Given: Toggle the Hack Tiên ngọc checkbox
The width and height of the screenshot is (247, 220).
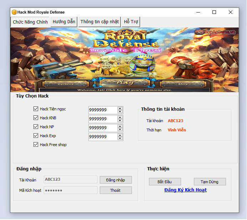Looking at the screenshot, I should click(36, 109).
